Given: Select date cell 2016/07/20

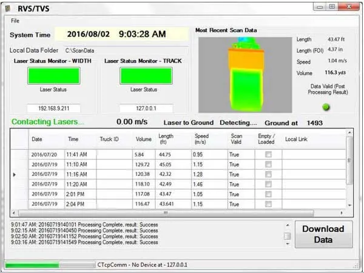Looking at the screenshot, I should tap(47, 155).
